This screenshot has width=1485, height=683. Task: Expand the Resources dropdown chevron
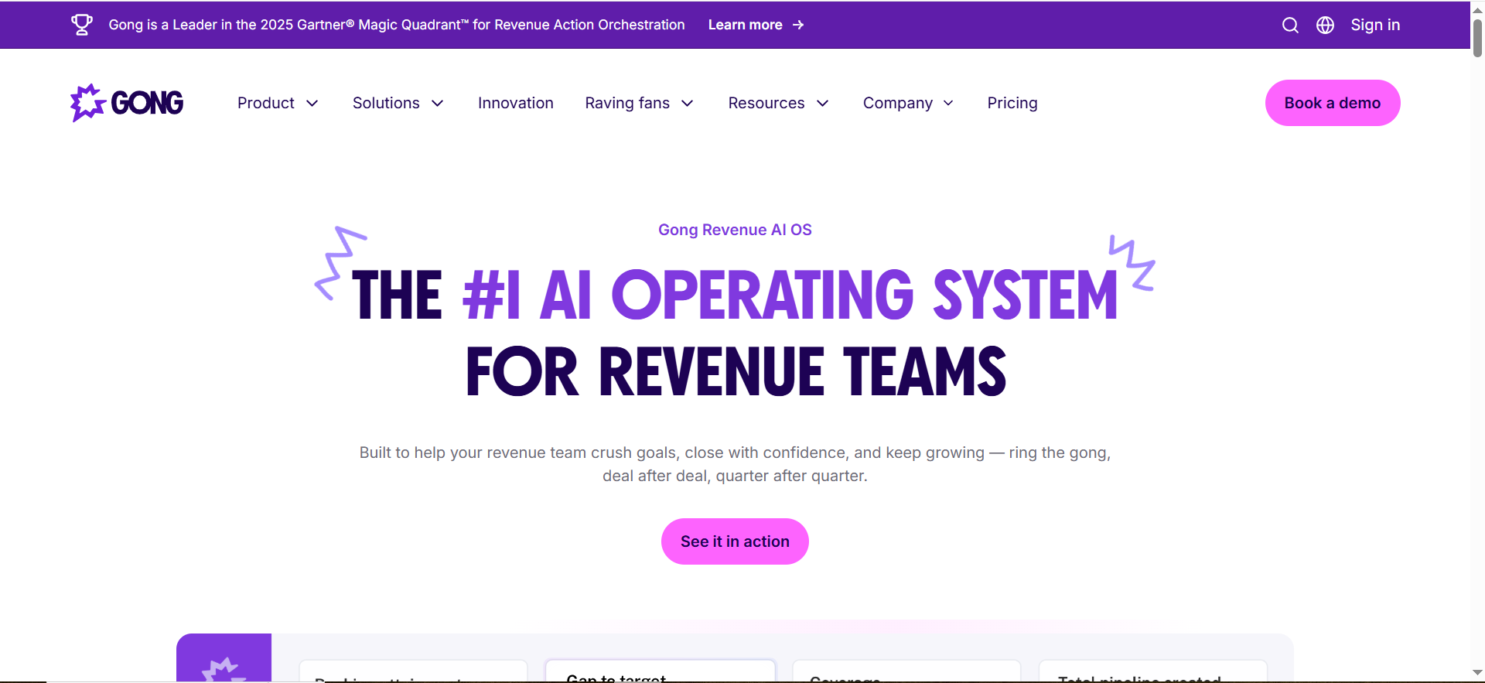coord(823,104)
